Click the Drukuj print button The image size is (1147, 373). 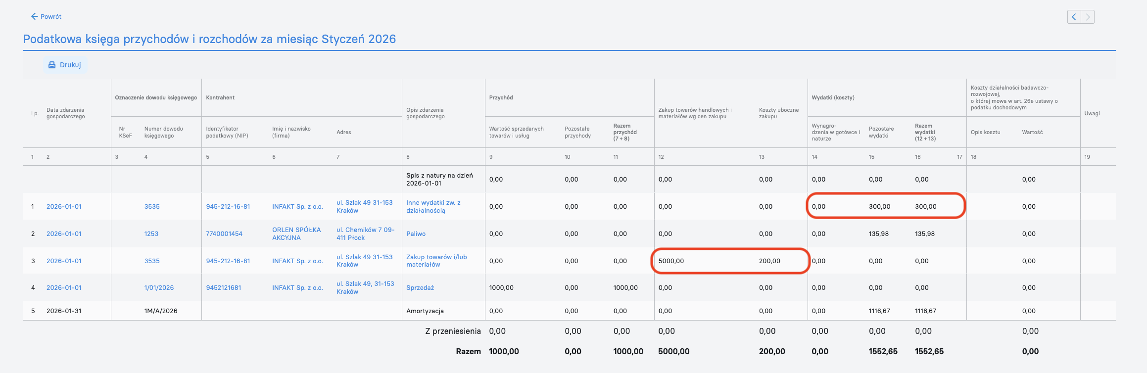[x=65, y=65]
